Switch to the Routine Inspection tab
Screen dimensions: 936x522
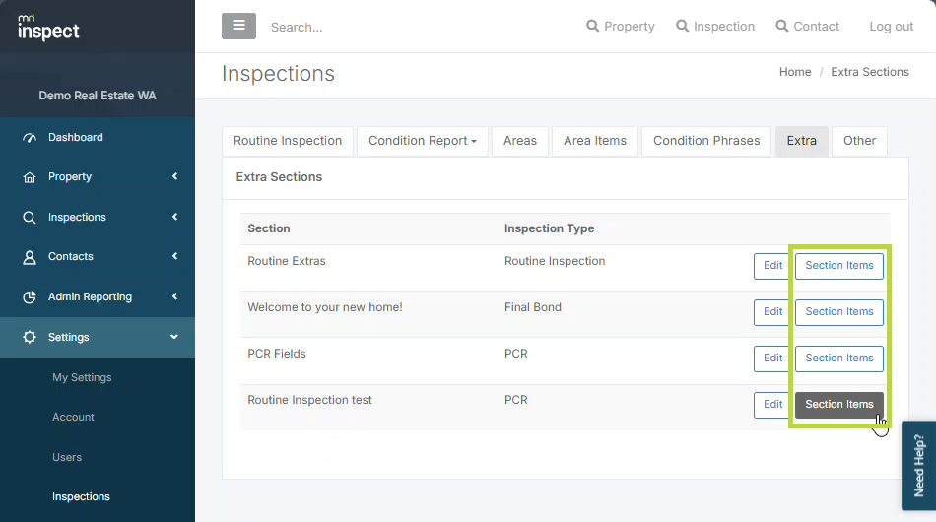288,141
